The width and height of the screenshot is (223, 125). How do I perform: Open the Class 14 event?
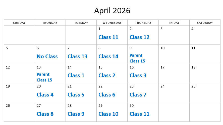[108, 56]
